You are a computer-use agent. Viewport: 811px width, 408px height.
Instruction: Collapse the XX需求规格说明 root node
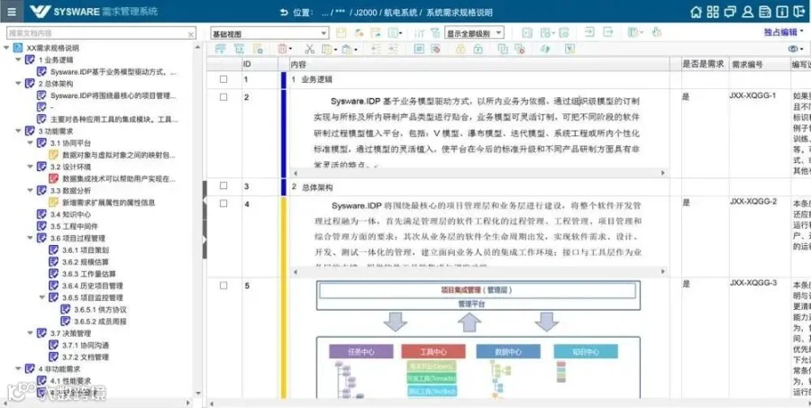[6, 48]
